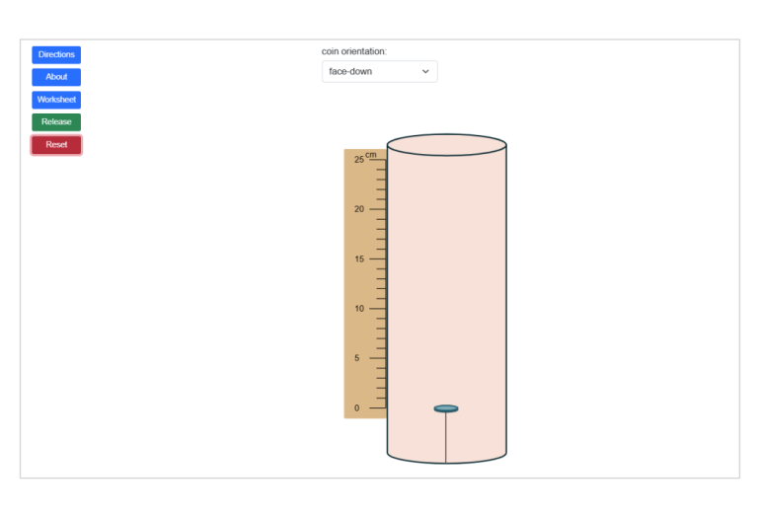Open the Worksheet

(x=56, y=100)
